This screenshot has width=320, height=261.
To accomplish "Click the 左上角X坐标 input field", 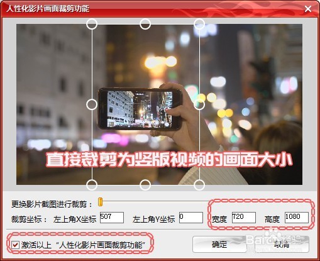I will [x=112, y=218].
